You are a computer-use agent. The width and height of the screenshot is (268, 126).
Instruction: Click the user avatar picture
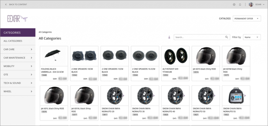pos(251,5)
